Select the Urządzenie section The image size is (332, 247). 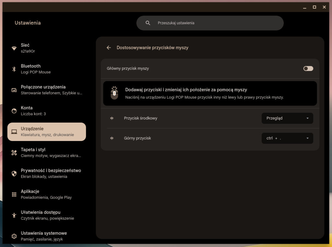pyautogui.click(x=47, y=132)
